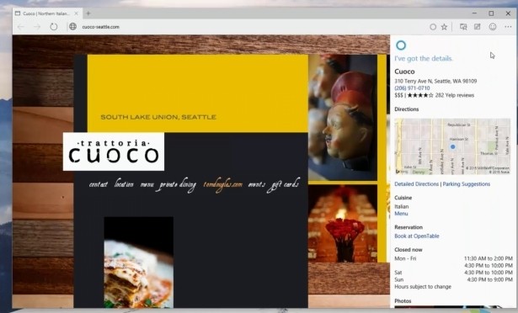Viewport: 518px width, 313px height.
Task: Call the phone number (206) 971-0710
Action: pyautogui.click(x=412, y=88)
